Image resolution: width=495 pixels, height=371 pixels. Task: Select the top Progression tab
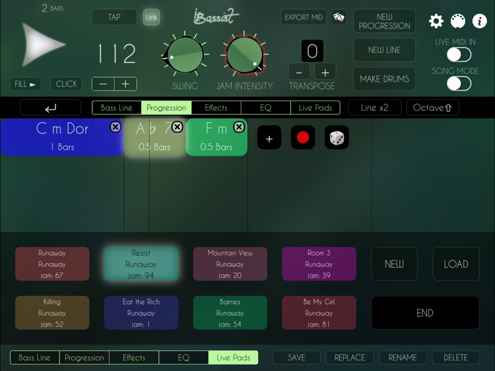point(166,108)
